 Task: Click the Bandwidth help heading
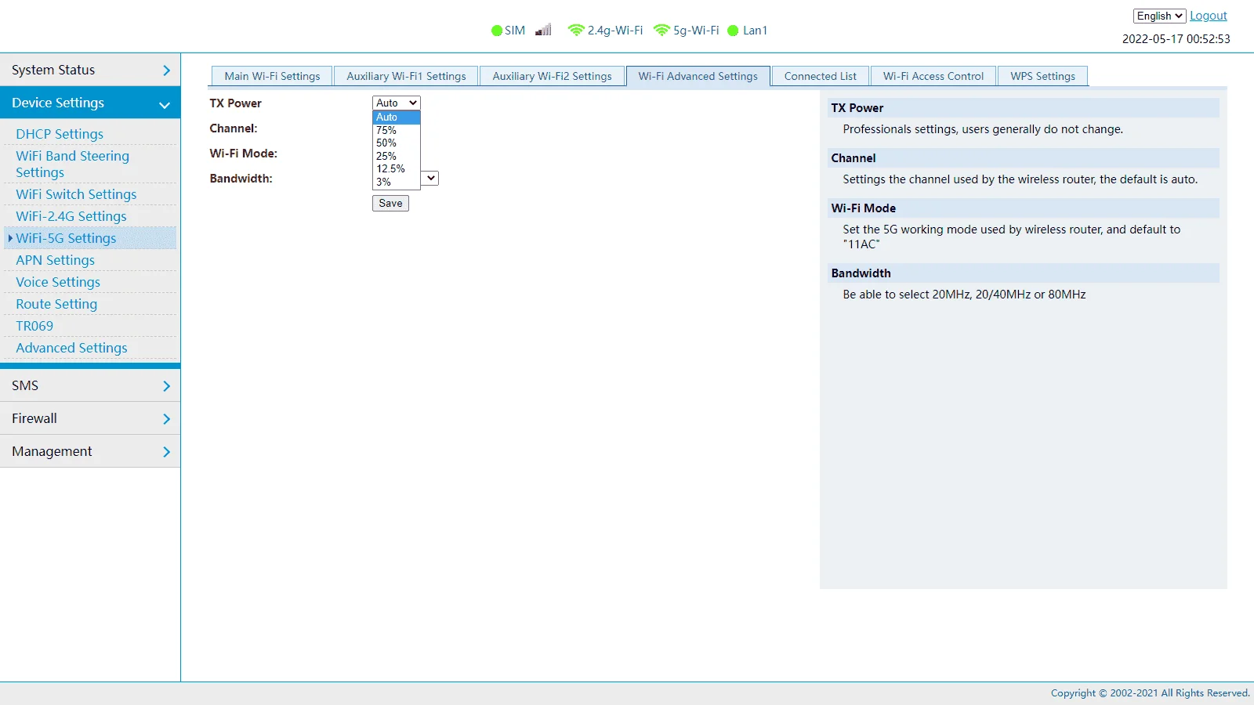click(861, 273)
